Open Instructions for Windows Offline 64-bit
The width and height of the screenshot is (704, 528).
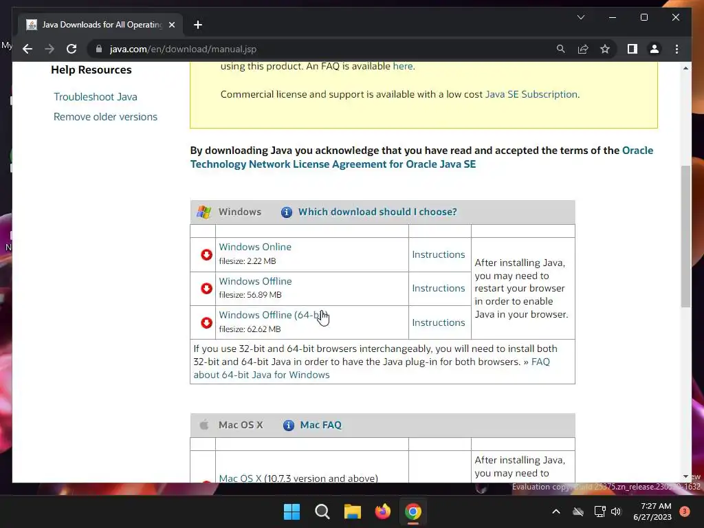click(x=439, y=323)
